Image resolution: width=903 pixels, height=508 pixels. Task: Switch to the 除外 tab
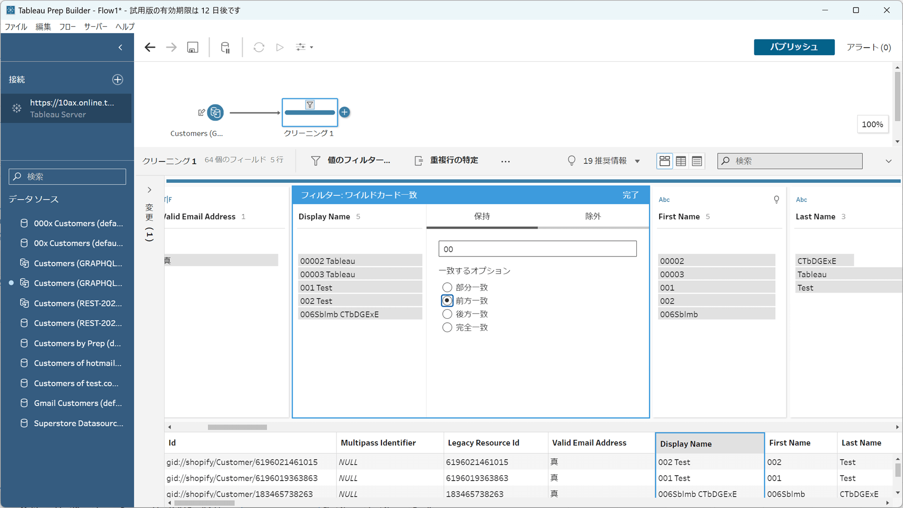593,216
